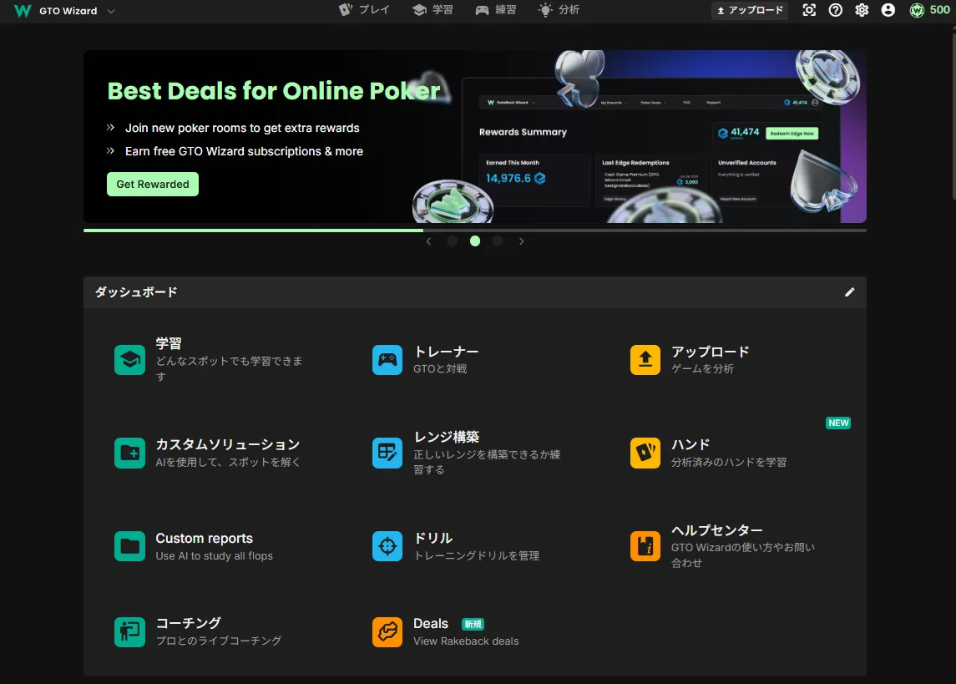Open the 分析 menu in top navigation
The width and height of the screenshot is (956, 684).
(559, 10)
